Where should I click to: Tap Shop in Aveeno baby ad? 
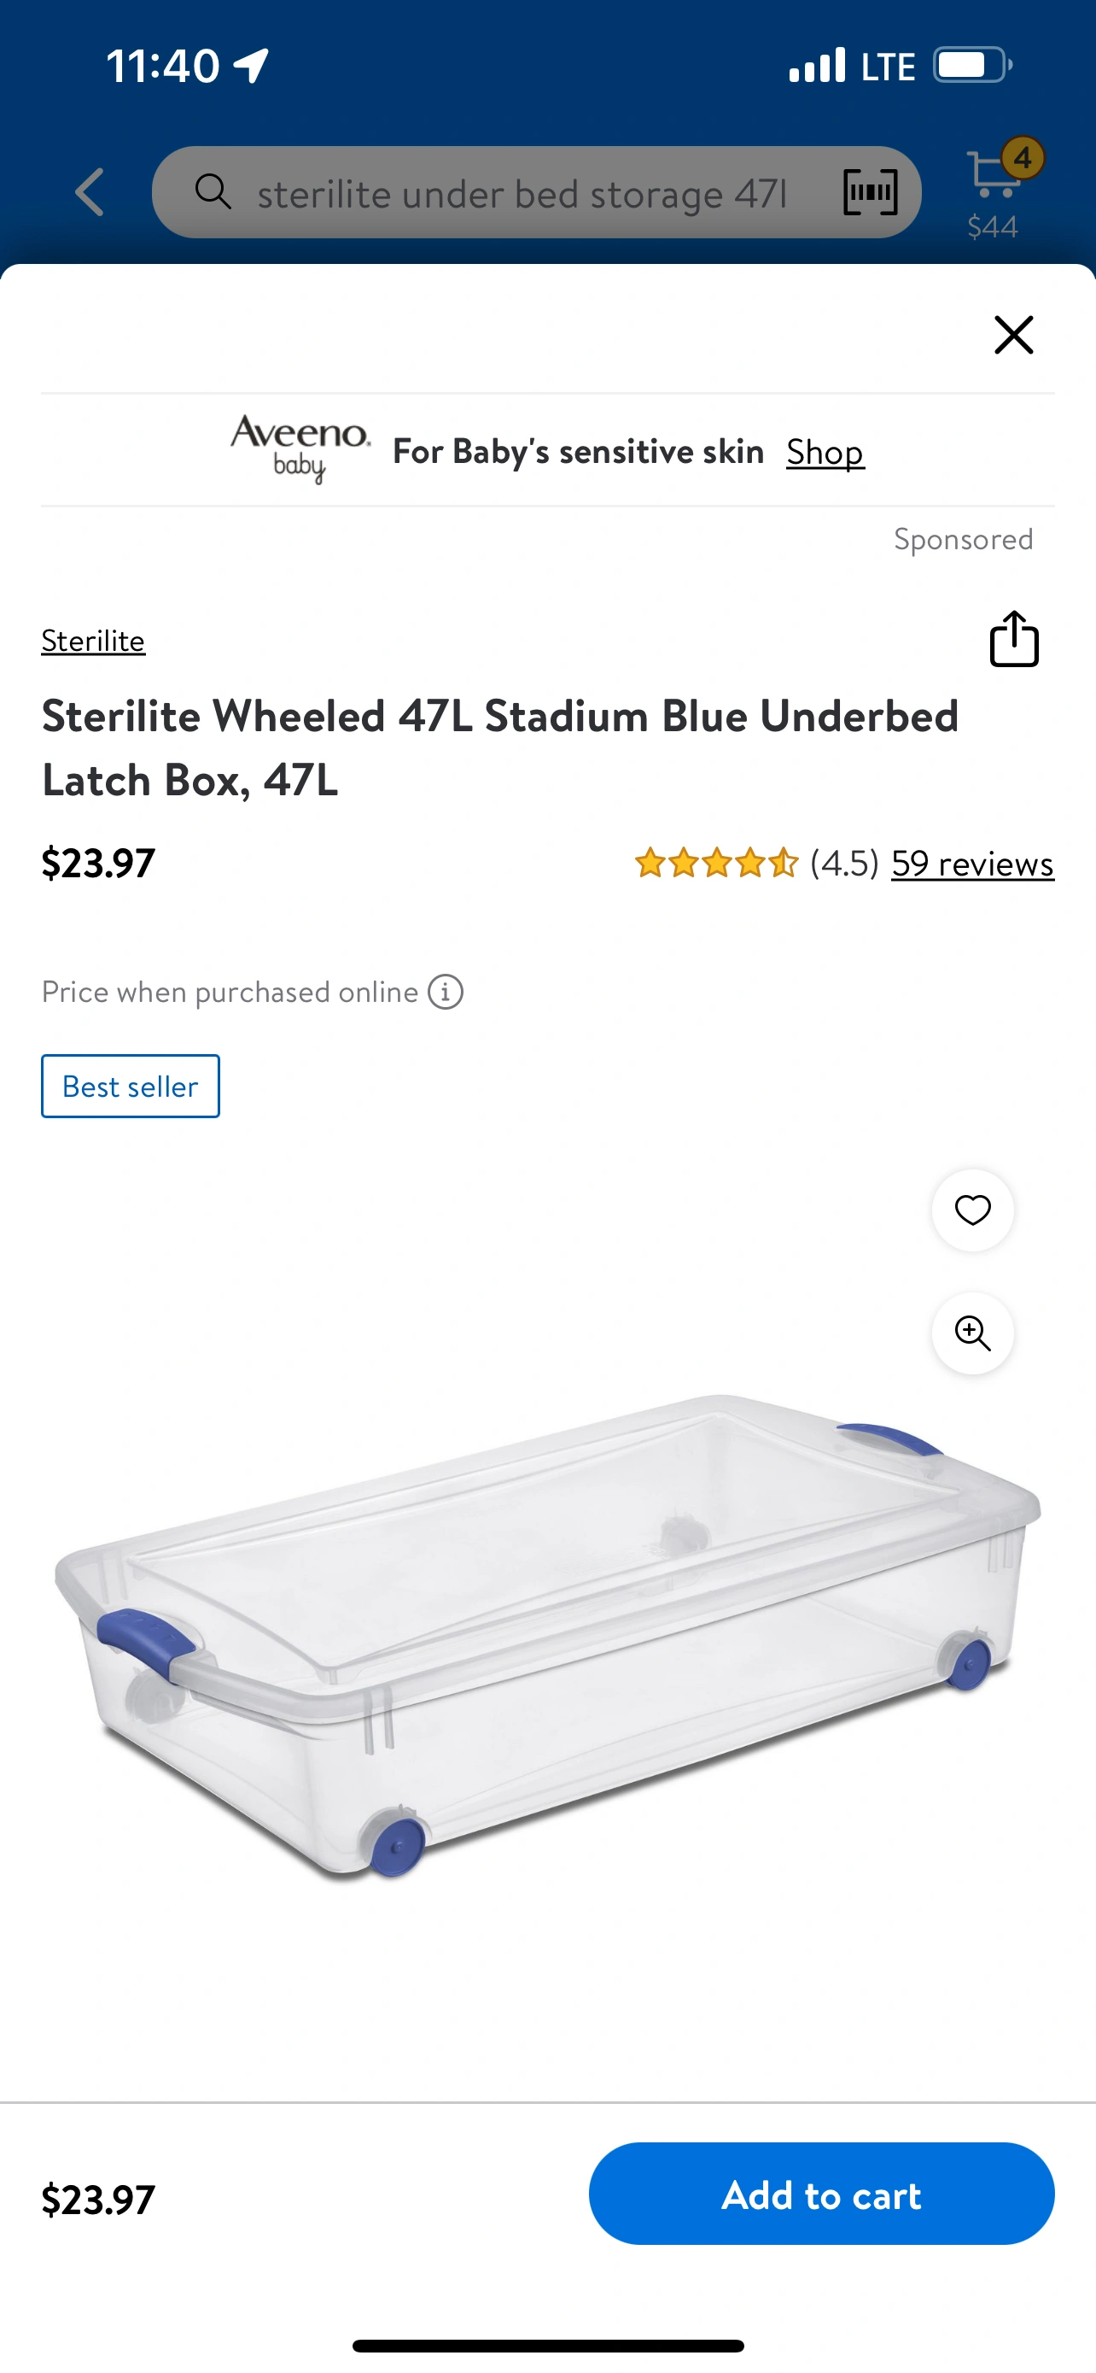click(x=825, y=451)
